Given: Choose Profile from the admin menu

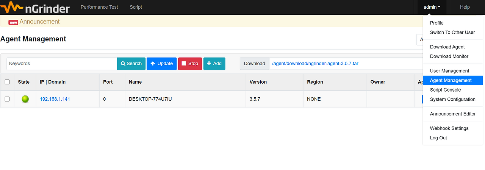Looking at the screenshot, I should (453, 23).
